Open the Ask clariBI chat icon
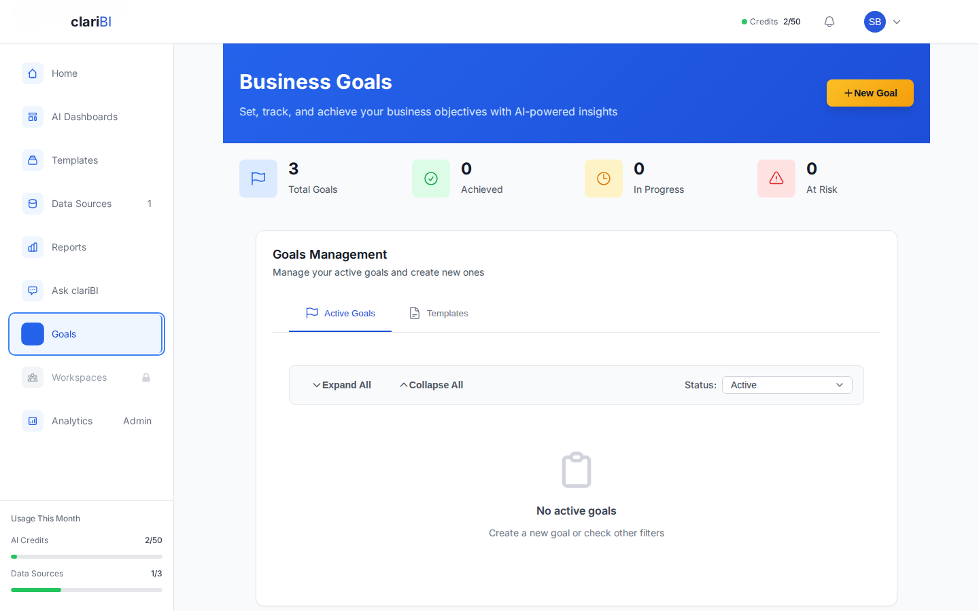This screenshot has width=979, height=611. [x=32, y=291]
